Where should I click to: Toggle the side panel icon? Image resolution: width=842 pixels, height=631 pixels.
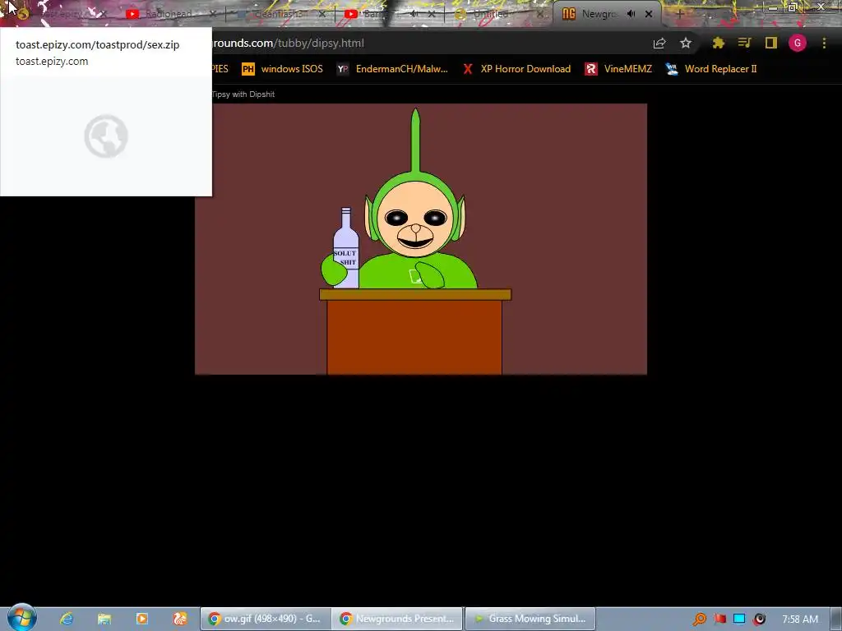point(771,44)
